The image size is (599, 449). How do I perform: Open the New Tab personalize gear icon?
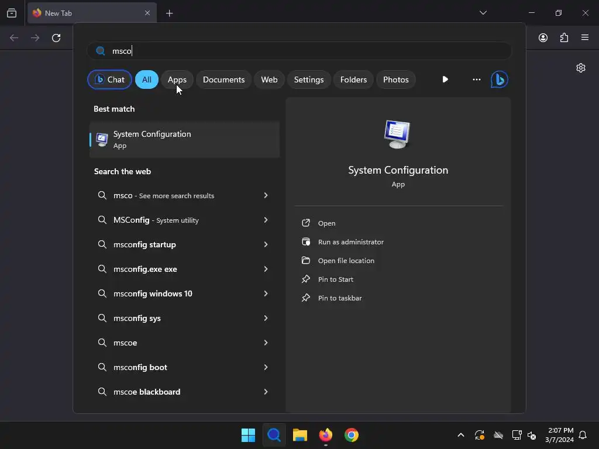click(581, 68)
